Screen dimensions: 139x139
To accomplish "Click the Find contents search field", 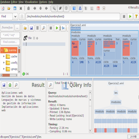I will pos(10,42).
